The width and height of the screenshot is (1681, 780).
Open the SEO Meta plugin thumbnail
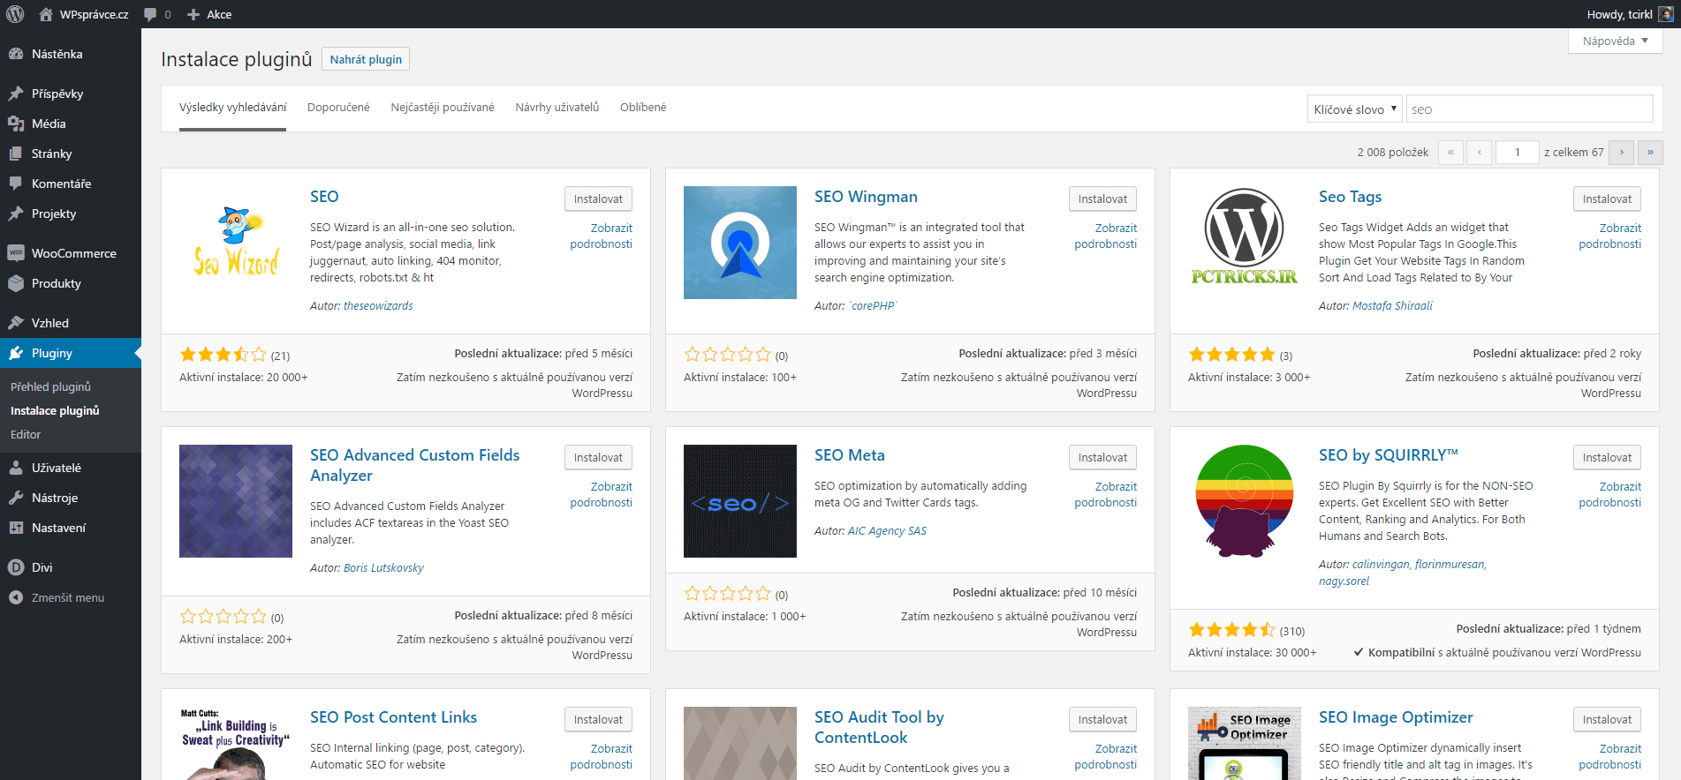(x=740, y=501)
